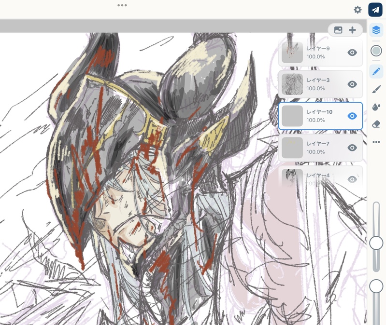This screenshot has width=386, height=325.
Task: Open the current color swatch
Action: point(376,51)
